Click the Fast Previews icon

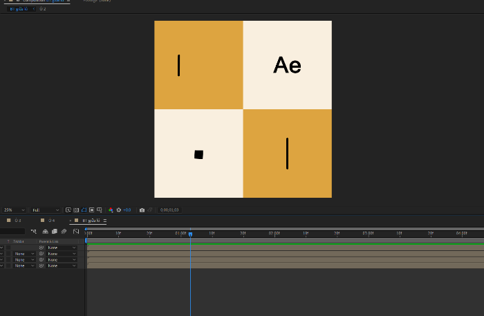coord(68,210)
